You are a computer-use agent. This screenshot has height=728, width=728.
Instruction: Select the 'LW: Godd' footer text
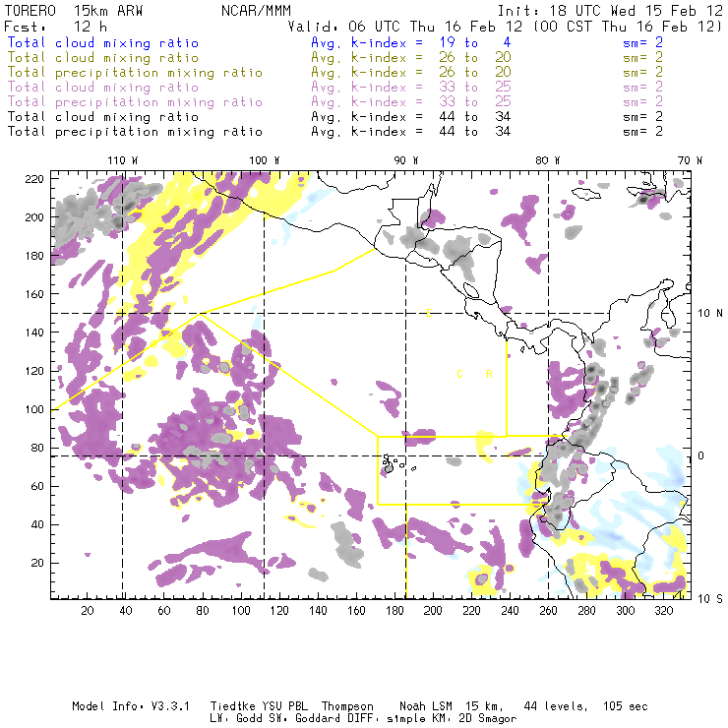236,719
